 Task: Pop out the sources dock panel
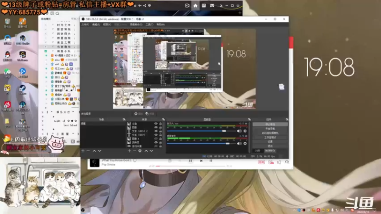pos(163,119)
